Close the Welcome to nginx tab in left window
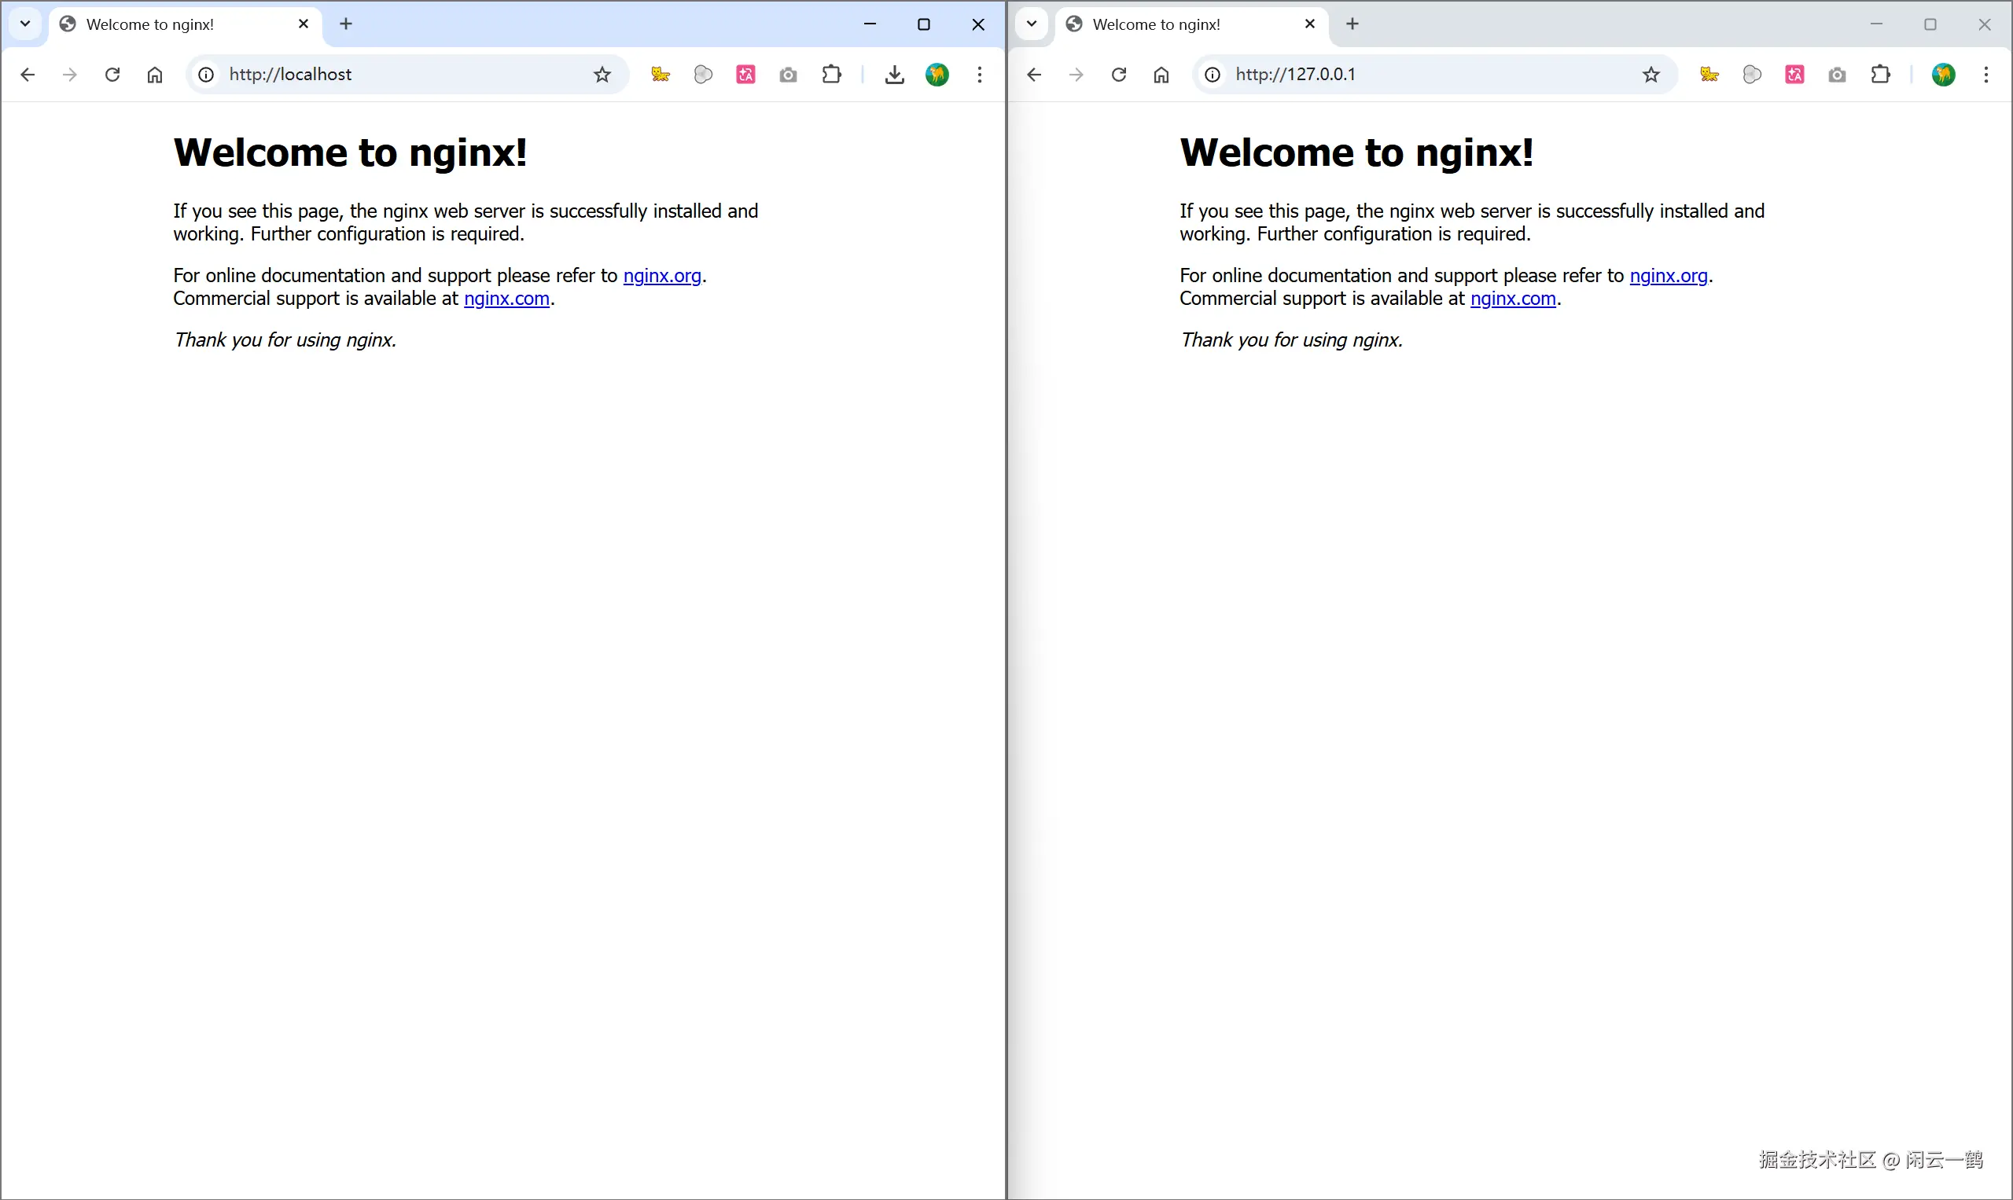 click(304, 24)
